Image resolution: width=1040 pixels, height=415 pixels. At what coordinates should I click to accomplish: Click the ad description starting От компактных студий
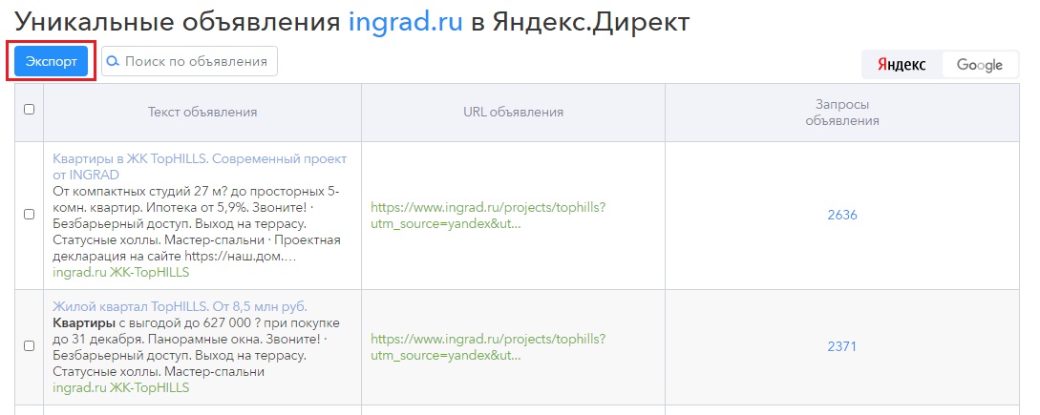(x=197, y=223)
